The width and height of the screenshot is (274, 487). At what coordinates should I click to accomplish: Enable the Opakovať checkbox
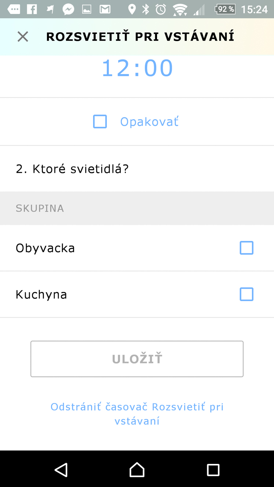pyautogui.click(x=100, y=121)
